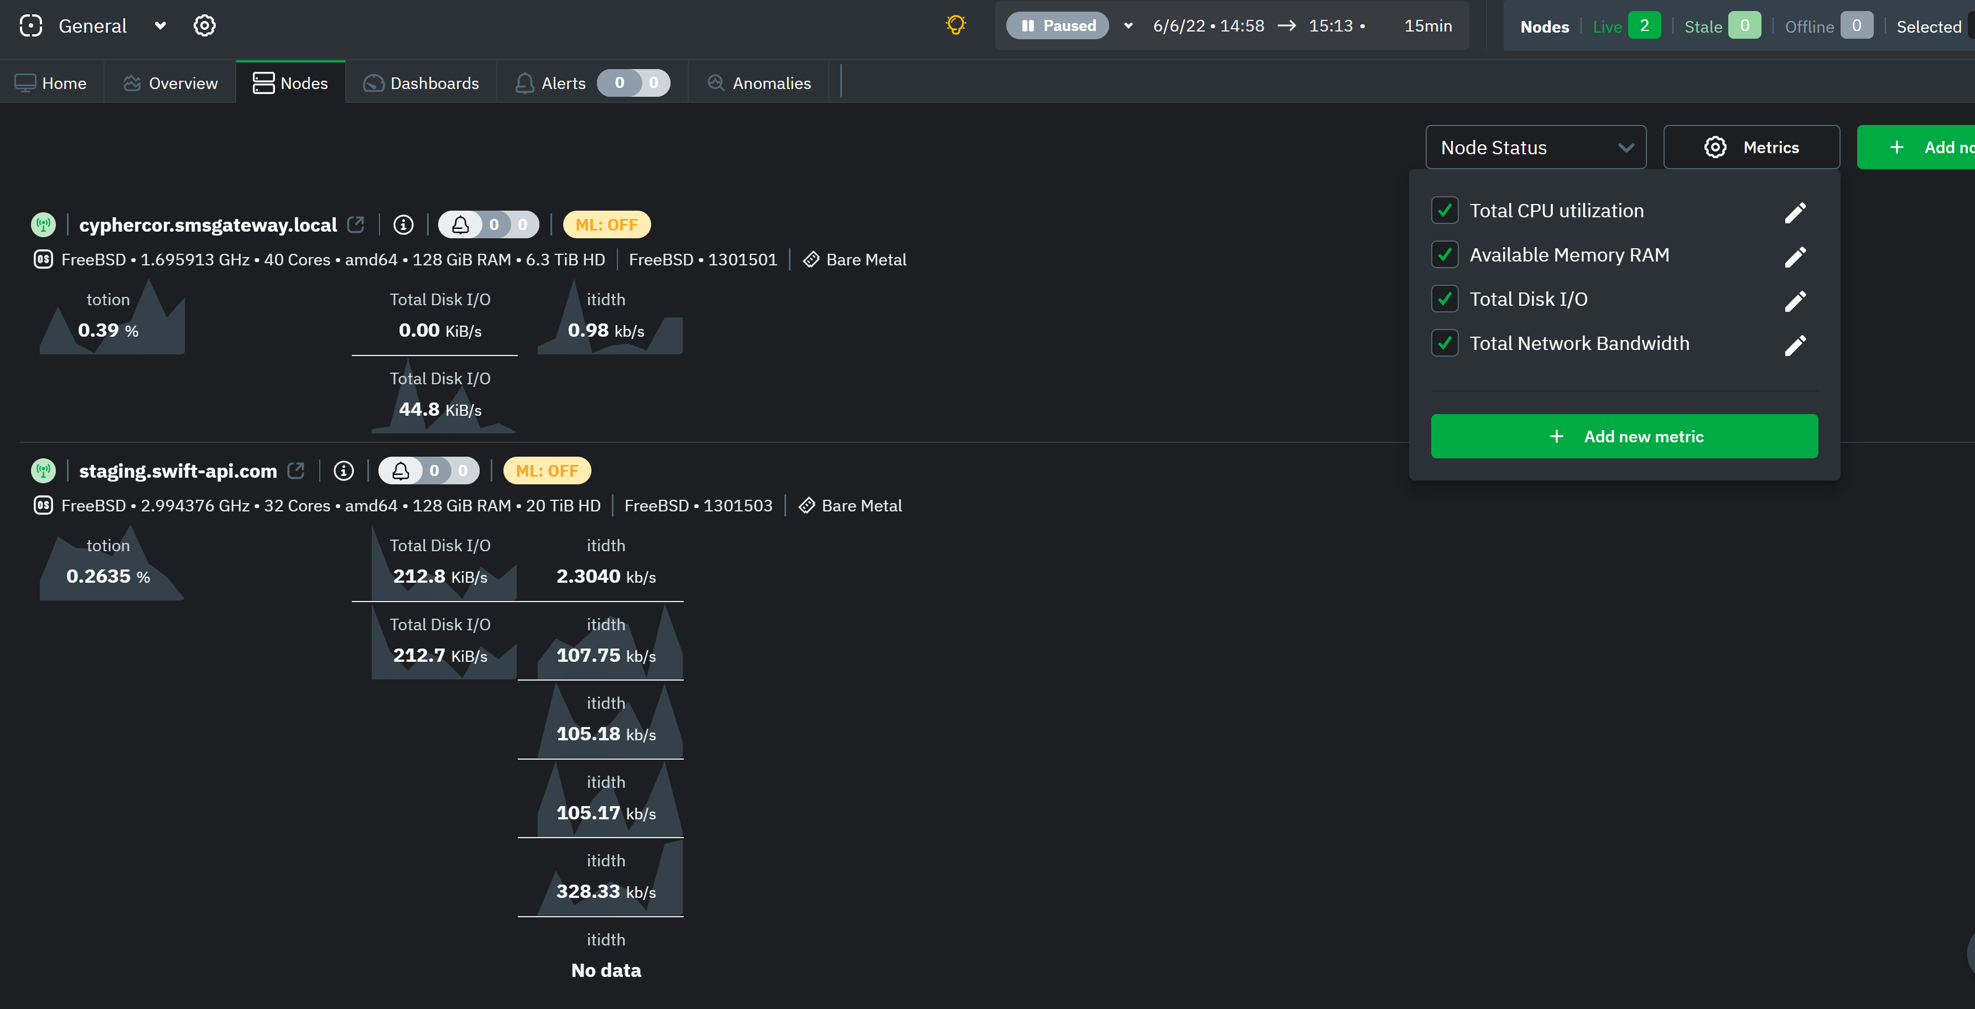Click the Netdata logo in the top-left corner
1975x1009 pixels.
(30, 25)
